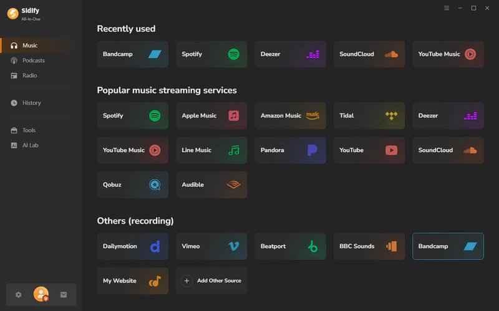Click the Apple Music note icon
The height and width of the screenshot is (311, 499).
pos(233,116)
